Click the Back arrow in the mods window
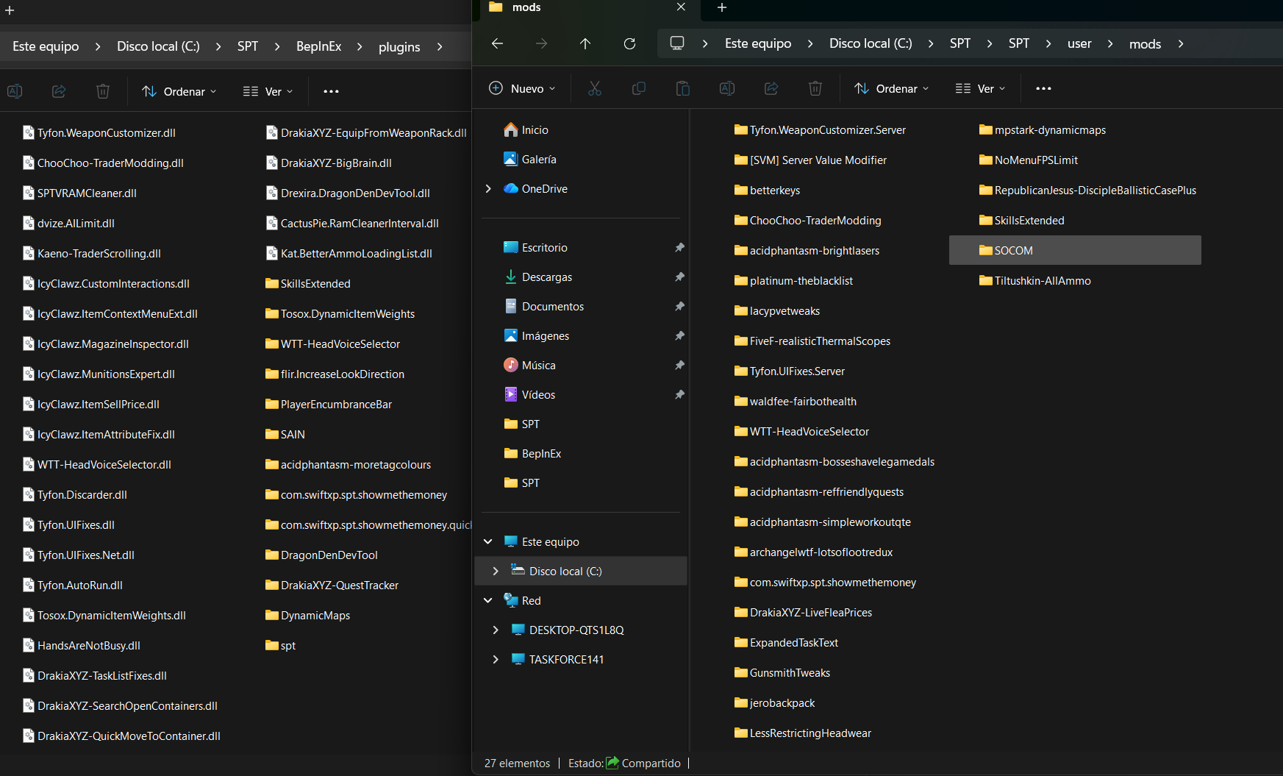The width and height of the screenshot is (1283, 776). (x=497, y=43)
